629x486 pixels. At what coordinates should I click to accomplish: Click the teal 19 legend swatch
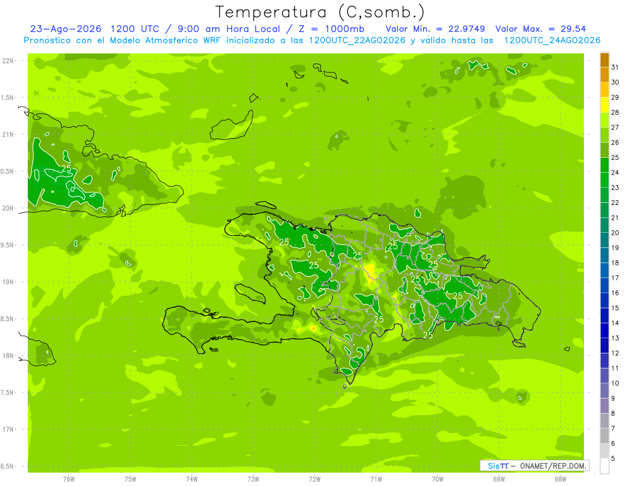(x=604, y=241)
